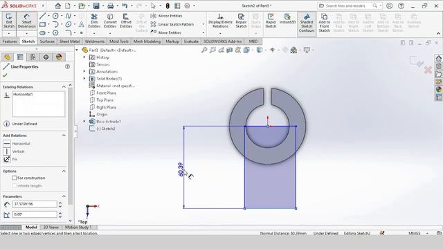This screenshot has height=249, width=443.
Task: Click the Print icon in title bar
Action: click(x=111, y=6)
